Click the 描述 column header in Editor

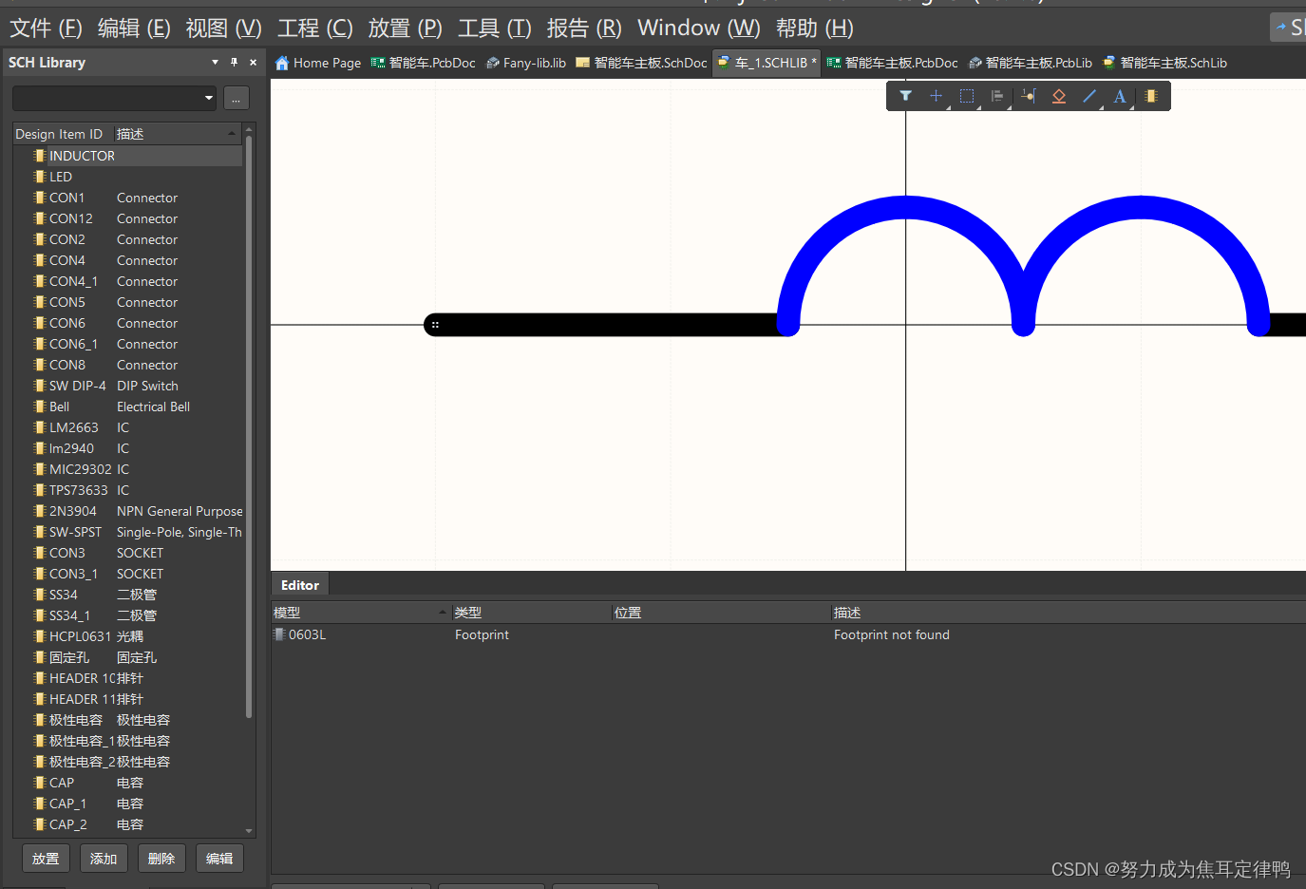[x=1069, y=613]
